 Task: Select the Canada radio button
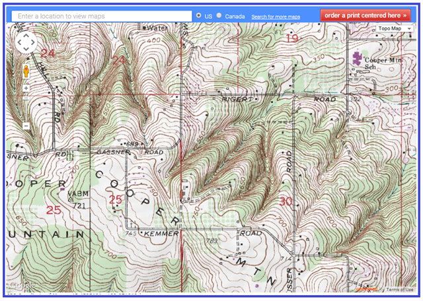point(219,15)
